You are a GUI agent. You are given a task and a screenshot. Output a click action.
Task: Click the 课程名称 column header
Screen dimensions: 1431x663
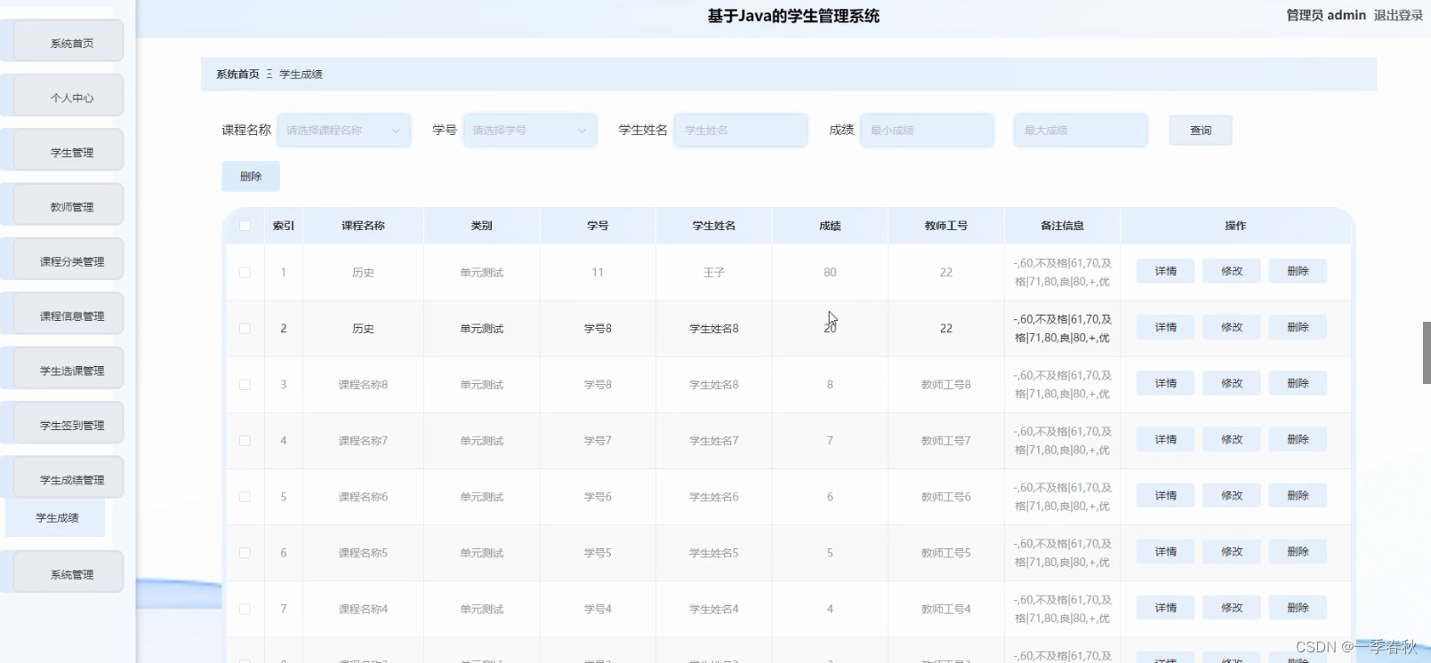[363, 226]
